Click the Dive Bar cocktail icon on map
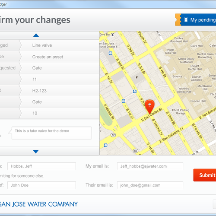The width and height of the screenshot is (216, 216). point(113,35)
